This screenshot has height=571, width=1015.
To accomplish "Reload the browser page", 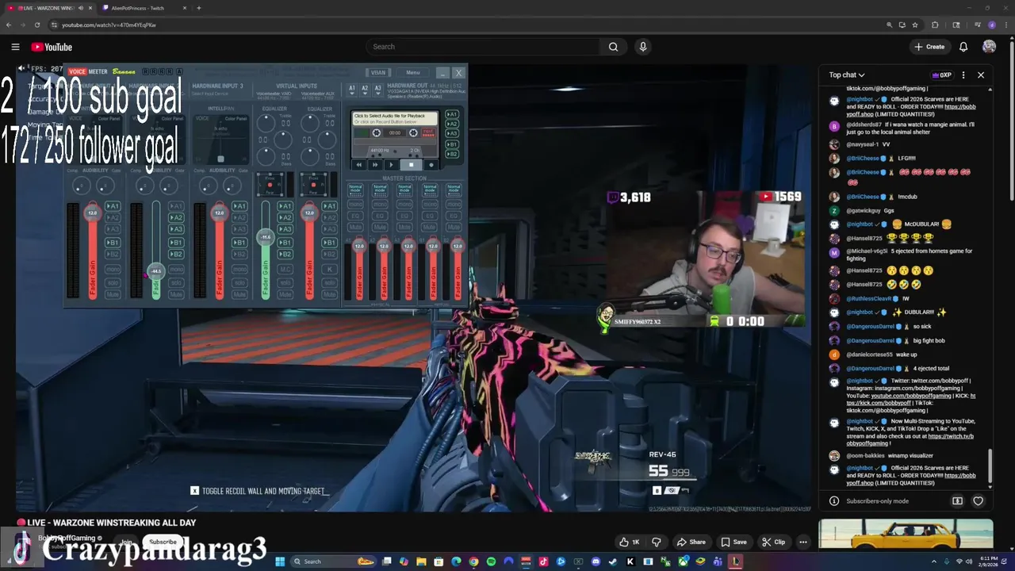I will tap(36, 25).
